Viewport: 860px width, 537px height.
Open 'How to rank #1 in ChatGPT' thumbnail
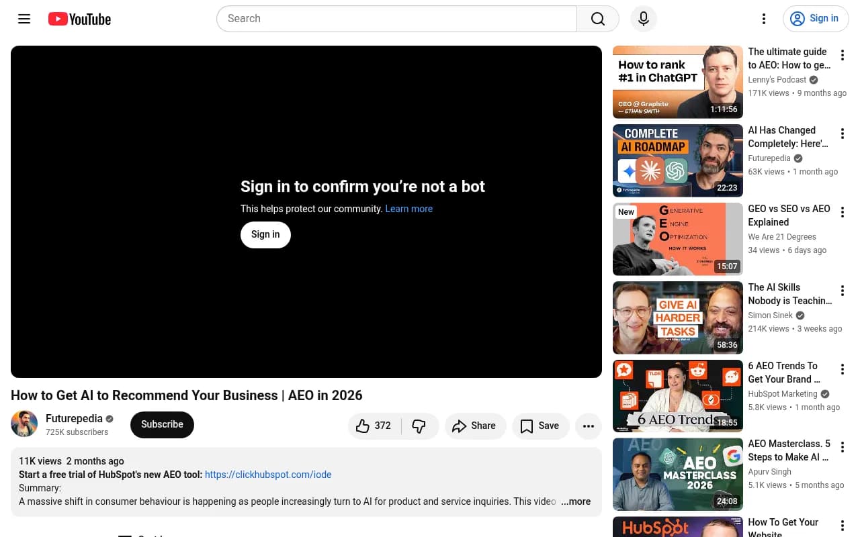tap(678, 82)
